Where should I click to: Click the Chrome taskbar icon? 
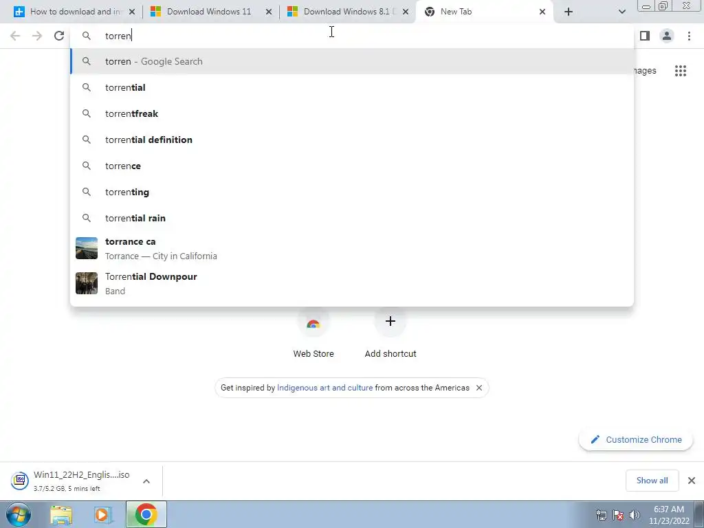click(146, 514)
